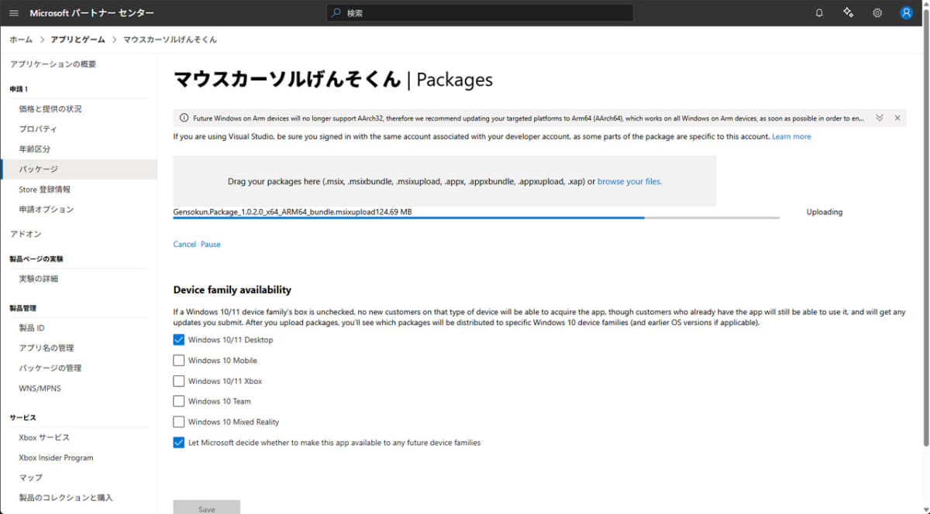The width and height of the screenshot is (930, 514).
Task: Open the hamburger navigation menu
Action: click(x=14, y=13)
